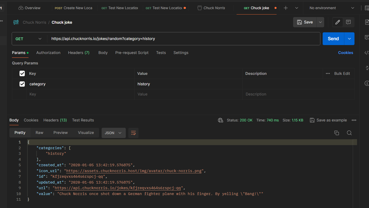
Task: Show the Test Results tab
Action: tap(83, 120)
